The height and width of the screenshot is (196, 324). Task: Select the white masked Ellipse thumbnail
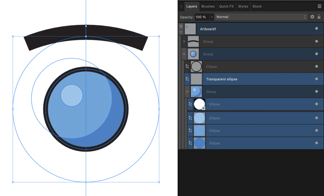199,104
